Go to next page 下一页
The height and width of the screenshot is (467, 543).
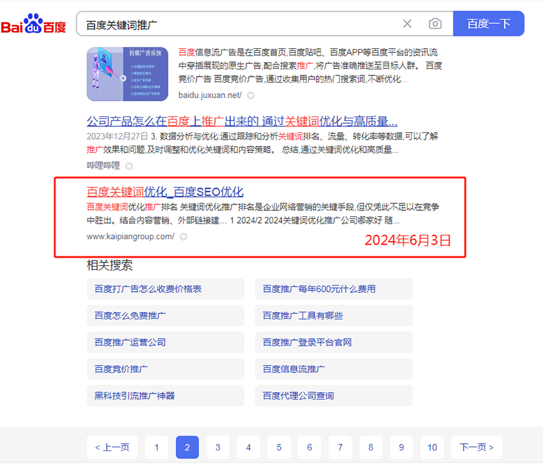click(x=477, y=447)
